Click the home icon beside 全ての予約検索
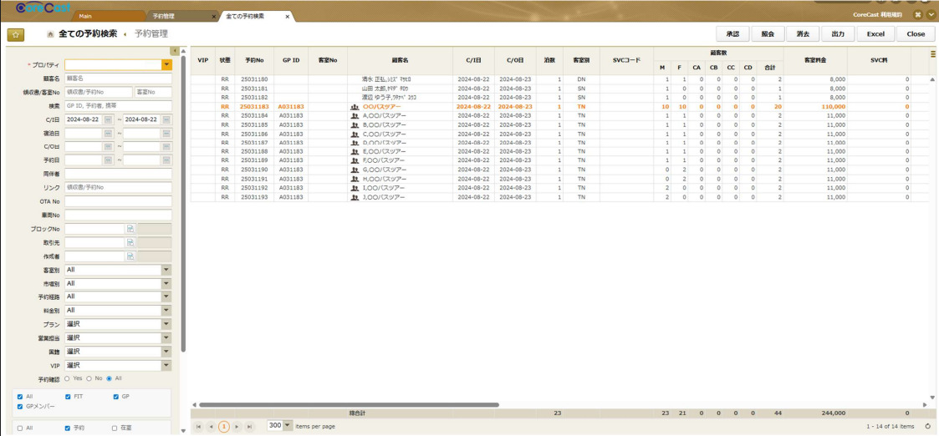 coord(50,34)
